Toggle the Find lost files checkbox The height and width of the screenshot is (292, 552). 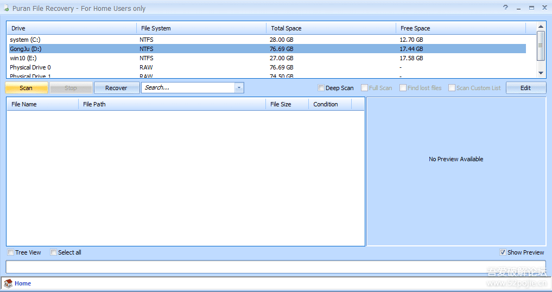(x=403, y=88)
